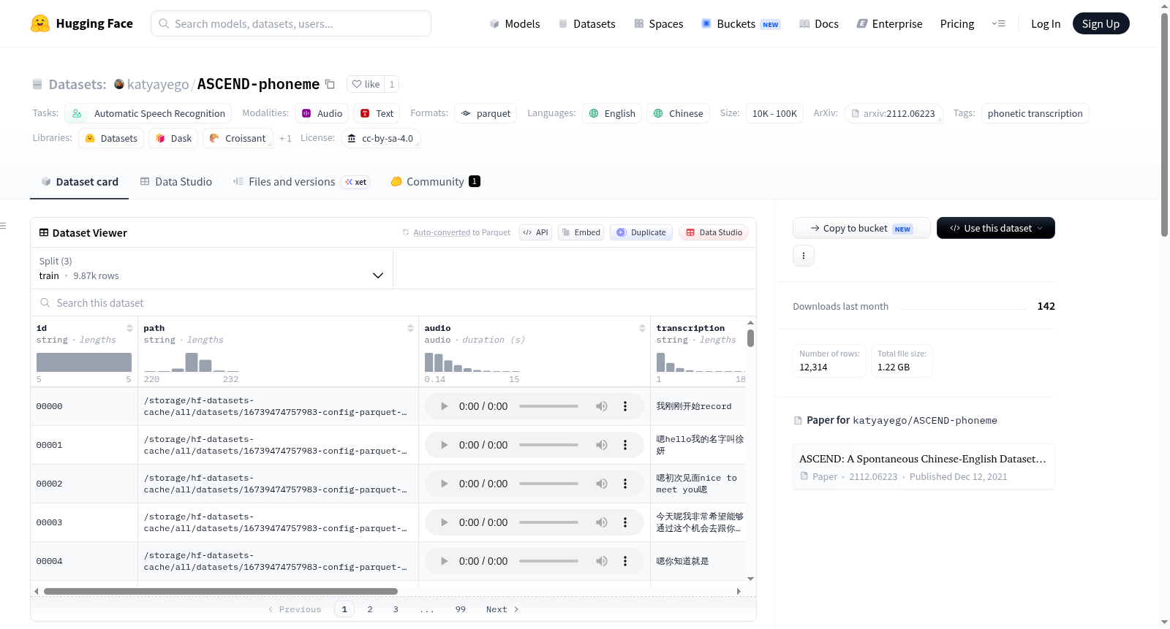Open audio options menu for row 00003

(625, 522)
